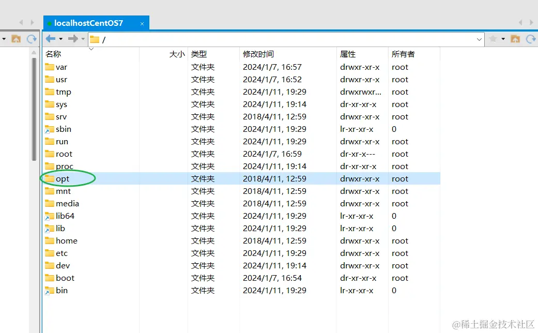Select the media folder icon
The width and height of the screenshot is (538, 333).
click(x=50, y=203)
